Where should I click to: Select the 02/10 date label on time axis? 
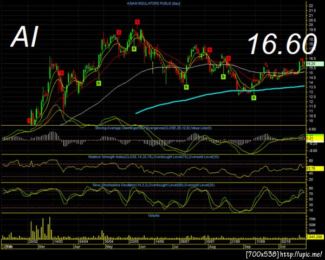(x=285, y=242)
